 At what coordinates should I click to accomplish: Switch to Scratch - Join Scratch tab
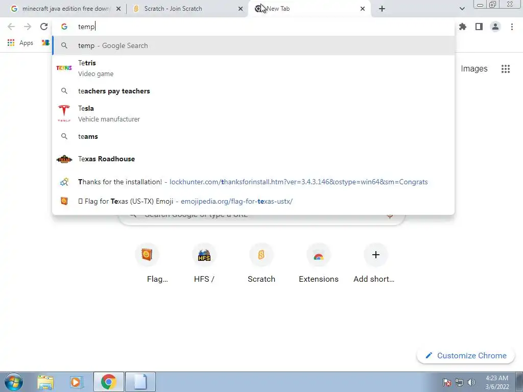pyautogui.click(x=187, y=9)
